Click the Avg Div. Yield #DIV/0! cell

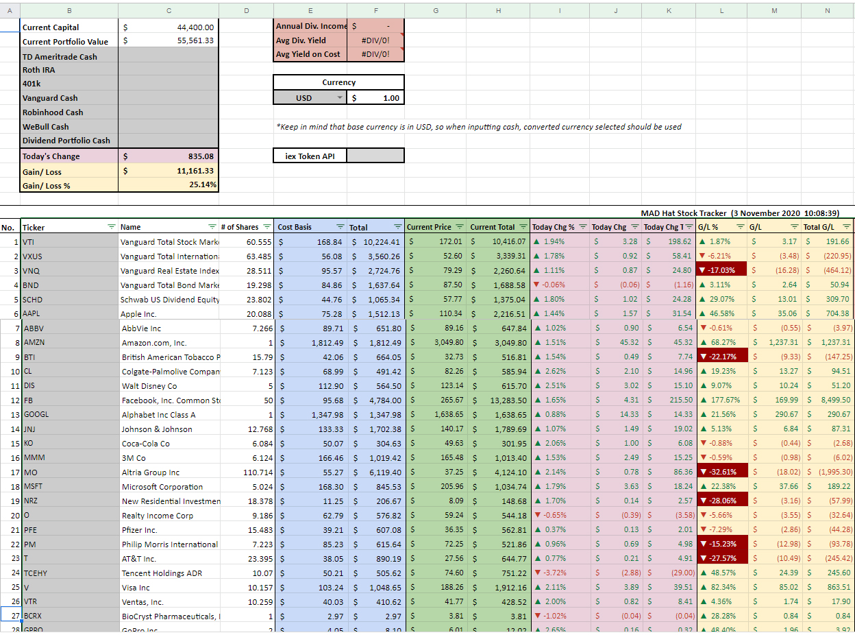click(375, 40)
